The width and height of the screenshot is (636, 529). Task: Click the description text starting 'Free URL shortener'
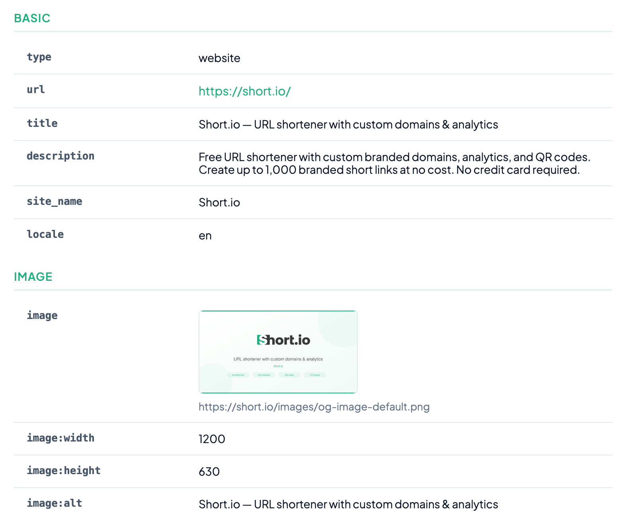click(x=394, y=163)
